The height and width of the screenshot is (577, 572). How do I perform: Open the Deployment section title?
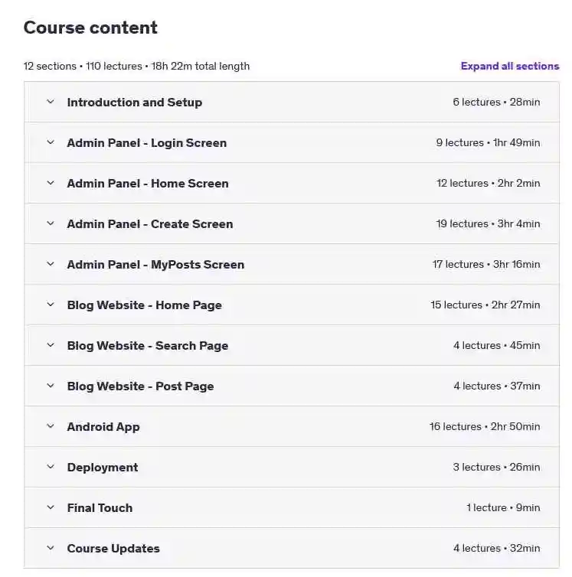pyautogui.click(x=103, y=468)
